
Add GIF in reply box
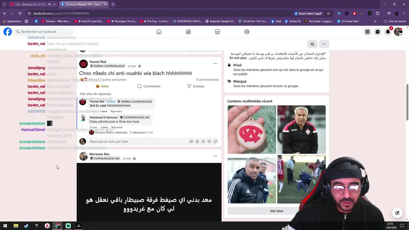pyautogui.click(x=209, y=142)
